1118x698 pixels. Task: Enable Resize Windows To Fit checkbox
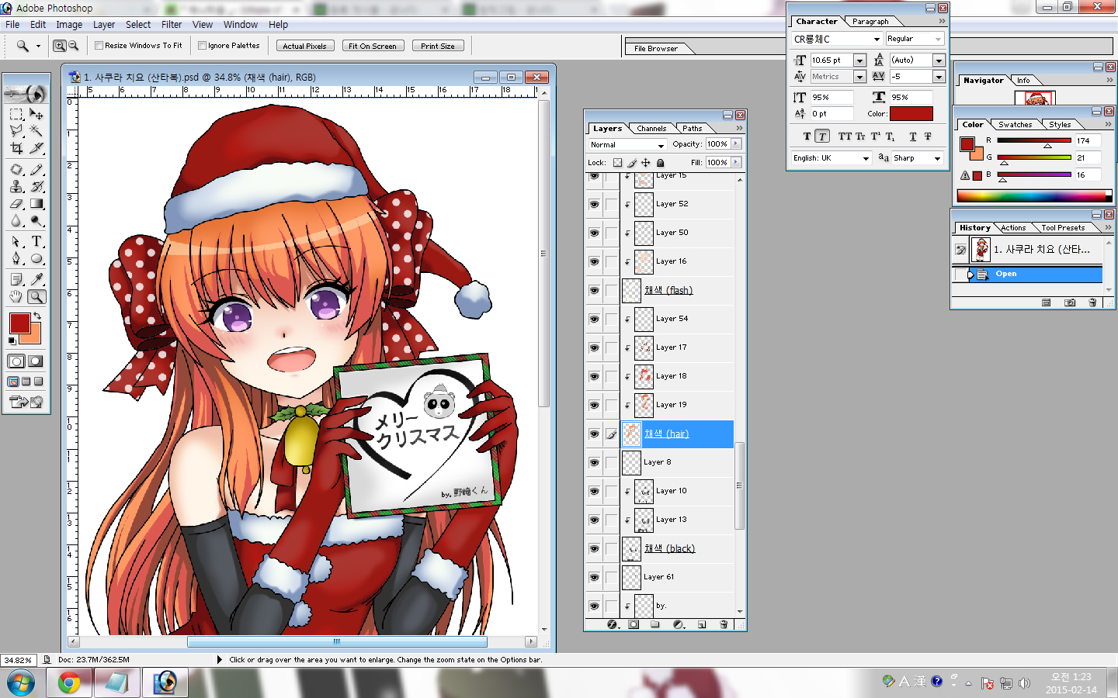click(99, 46)
